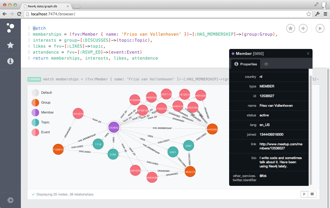Select the orange Group node 4443262
The height and width of the screenshot is (208, 330).
[212, 129]
